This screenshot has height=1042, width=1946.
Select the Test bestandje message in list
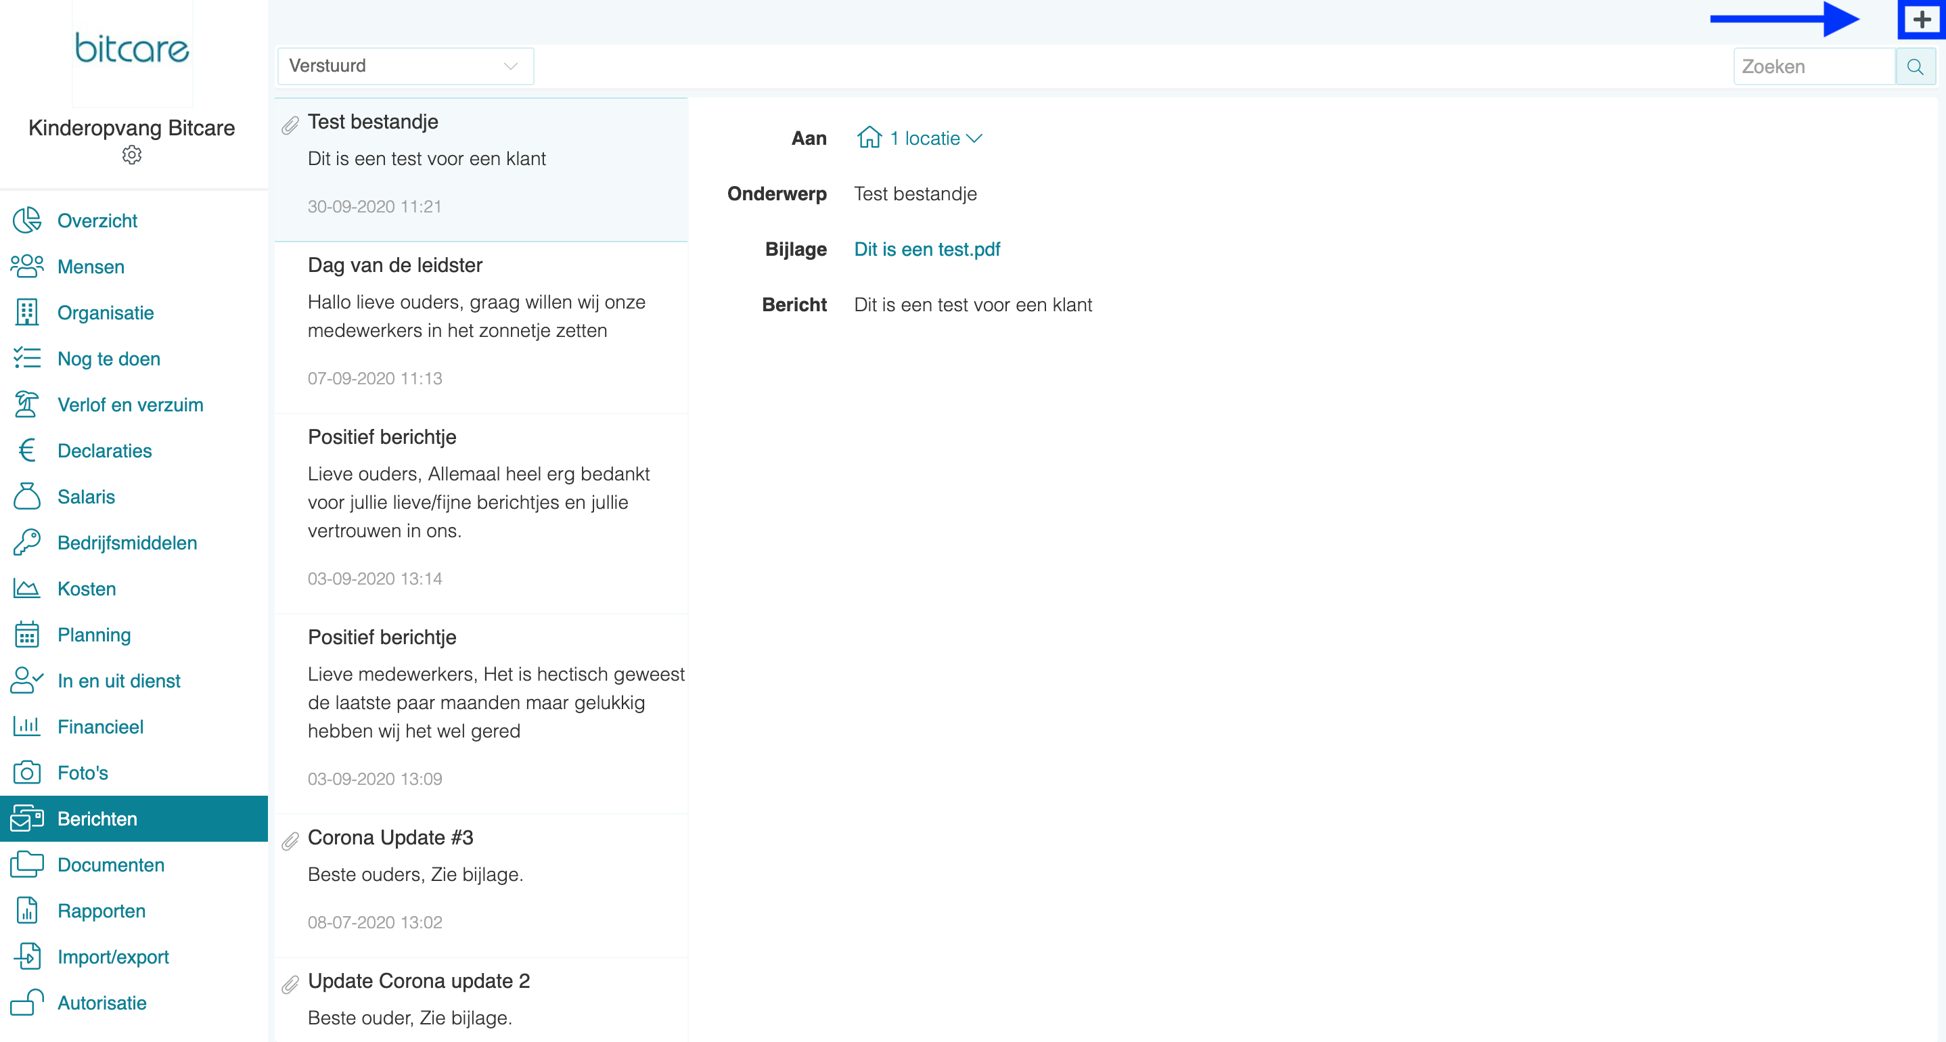pyautogui.click(x=481, y=170)
